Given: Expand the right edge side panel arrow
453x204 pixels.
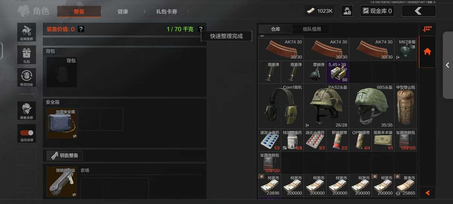Looking at the screenshot, I should pyautogui.click(x=448, y=65).
